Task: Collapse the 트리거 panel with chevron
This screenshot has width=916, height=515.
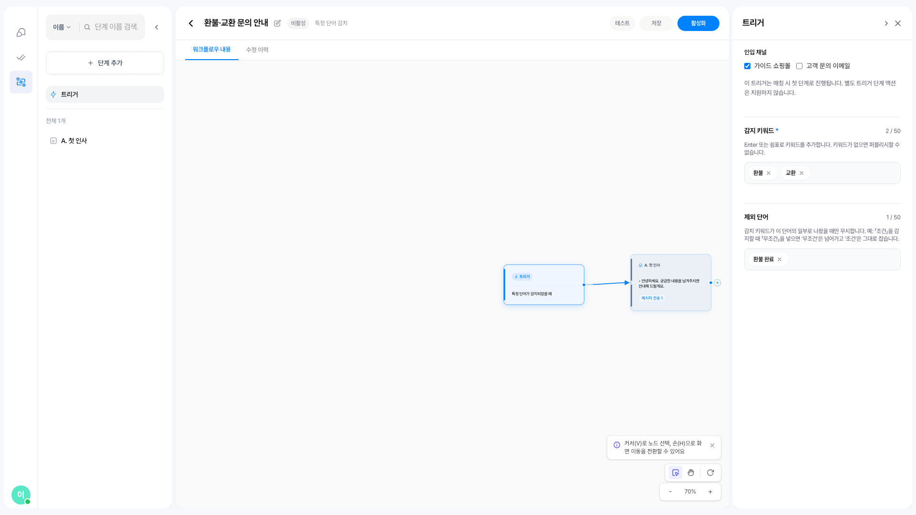Action: pyautogui.click(x=886, y=23)
